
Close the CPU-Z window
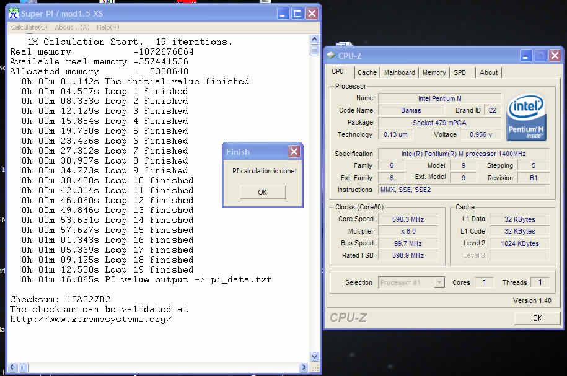[x=555, y=56]
